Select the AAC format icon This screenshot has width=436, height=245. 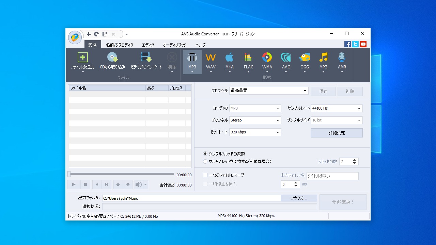click(286, 57)
